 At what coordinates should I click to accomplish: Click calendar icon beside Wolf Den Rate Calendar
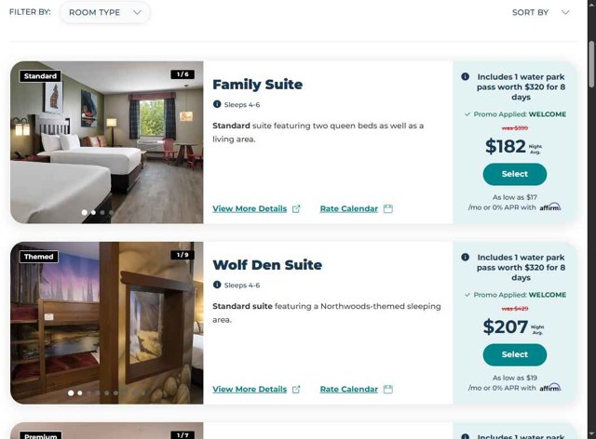[387, 389]
